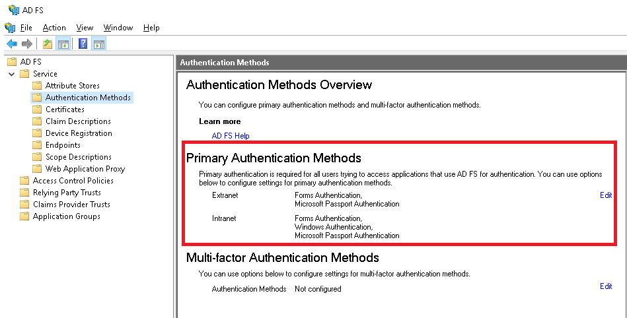
Task: Open the File menu
Action: [x=26, y=28]
